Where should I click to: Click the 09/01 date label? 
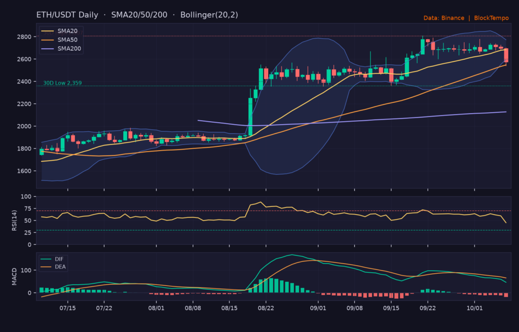click(318, 308)
